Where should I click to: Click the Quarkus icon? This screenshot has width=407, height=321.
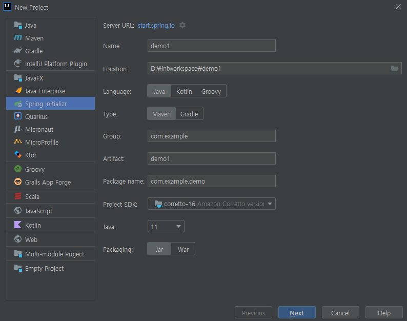coord(18,116)
